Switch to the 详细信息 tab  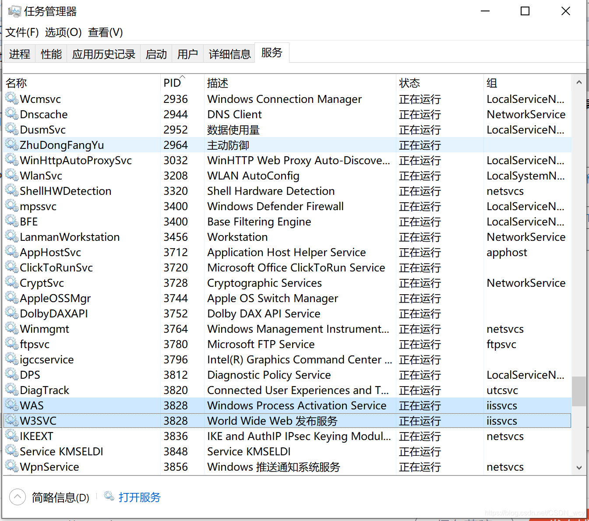(229, 54)
